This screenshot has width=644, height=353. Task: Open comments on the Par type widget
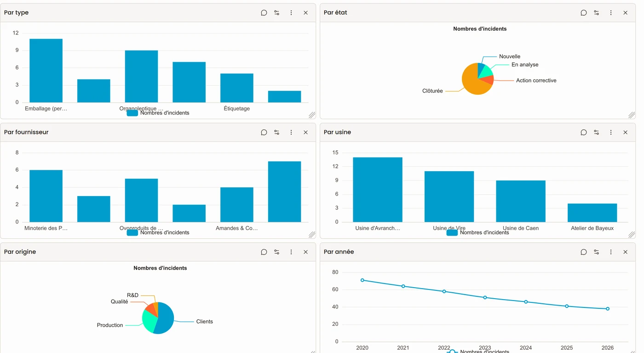click(264, 13)
